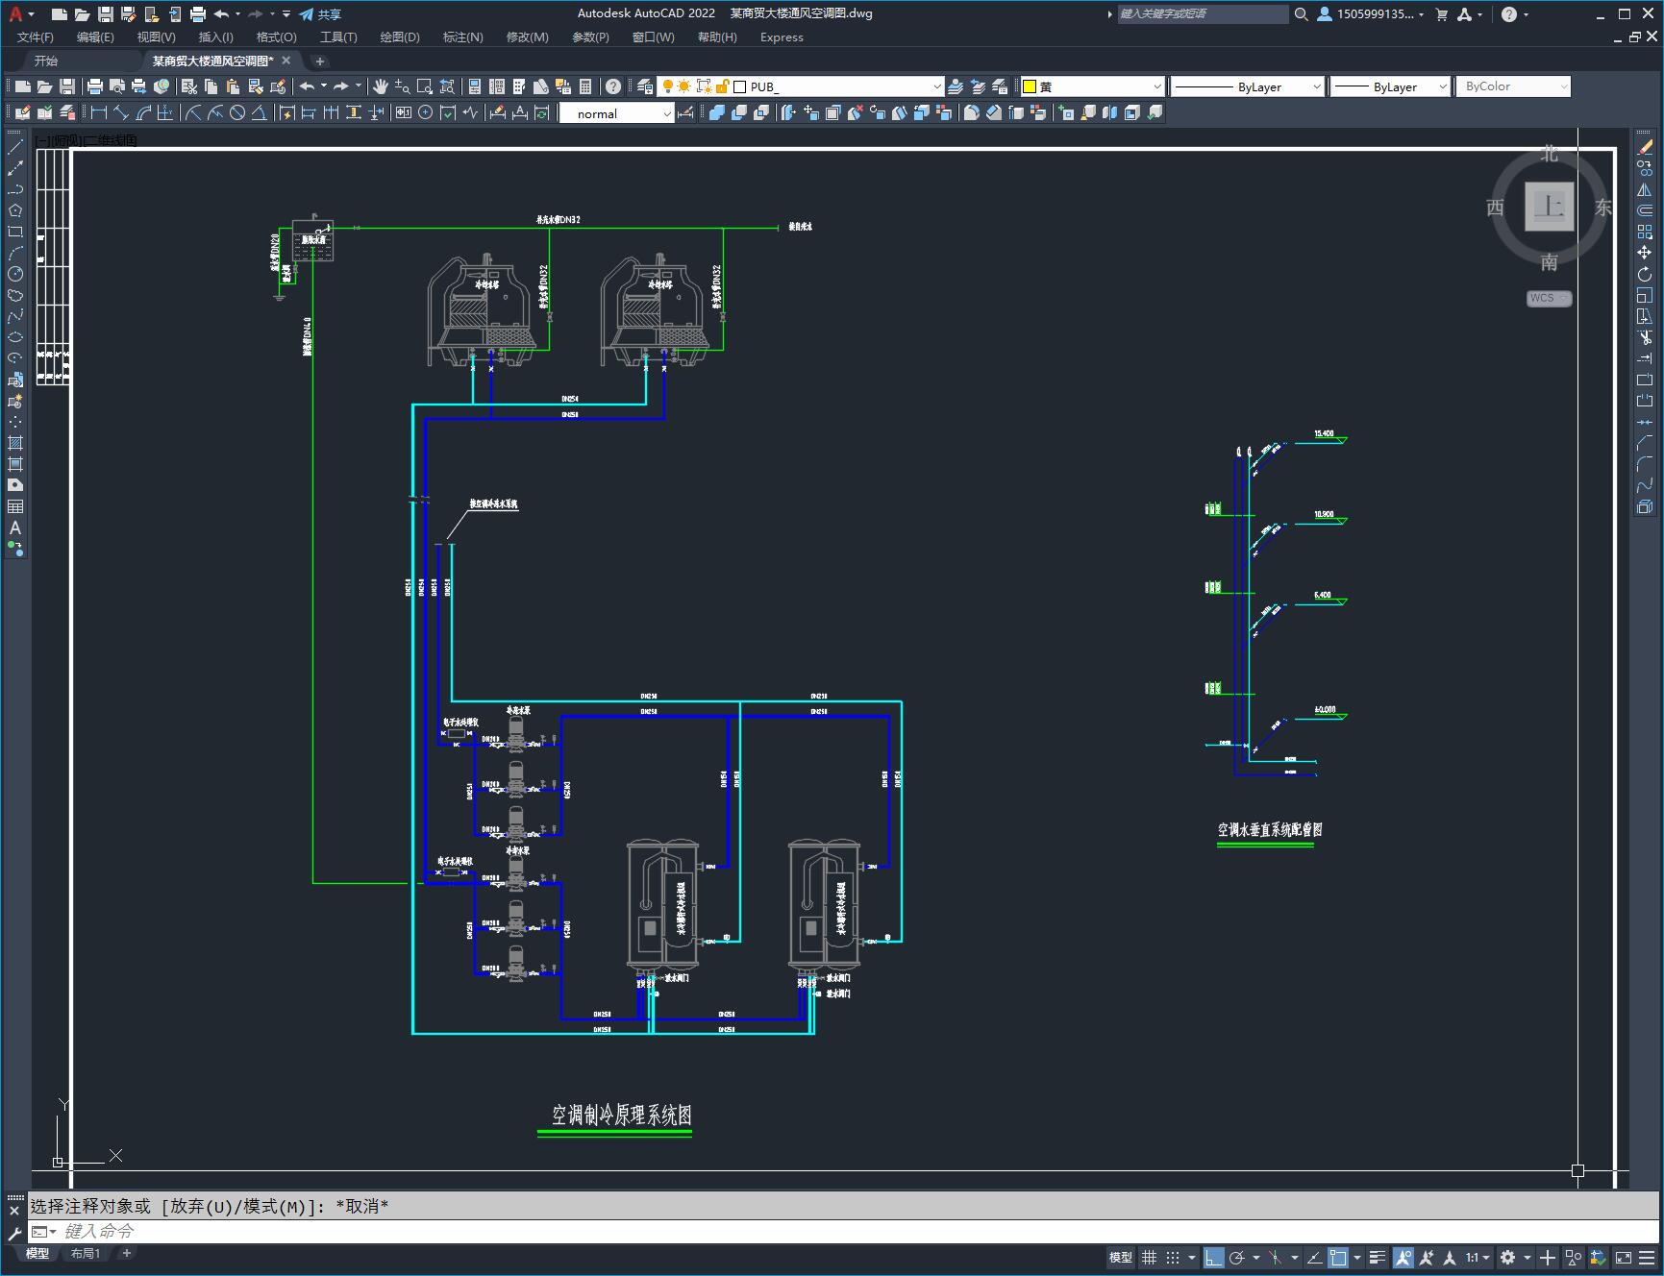Click the Autodesk App Store cart icon
The width and height of the screenshot is (1664, 1276).
pos(1441,14)
